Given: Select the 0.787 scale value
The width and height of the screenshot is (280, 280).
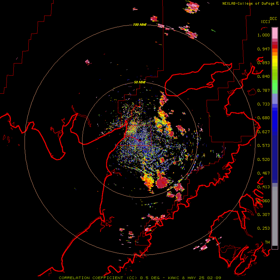Looking at the screenshot, I should point(264,90).
